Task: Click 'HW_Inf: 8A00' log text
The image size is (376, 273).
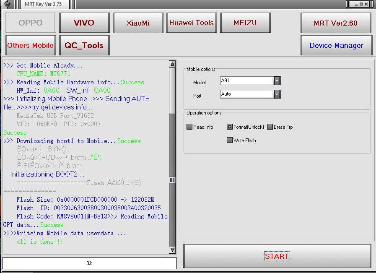Action: tap(38, 91)
